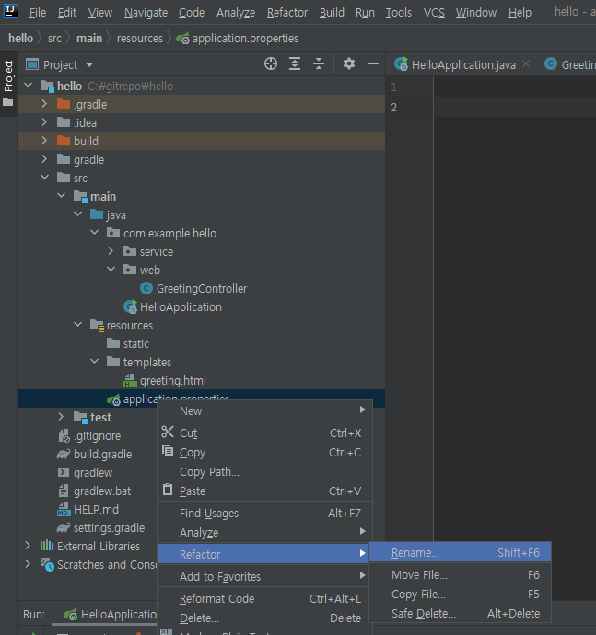Click the HELP.md markdown icon
596x635 pixels.
(64, 510)
